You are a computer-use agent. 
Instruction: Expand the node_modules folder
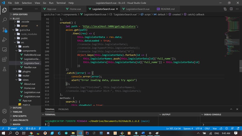(25, 34)
